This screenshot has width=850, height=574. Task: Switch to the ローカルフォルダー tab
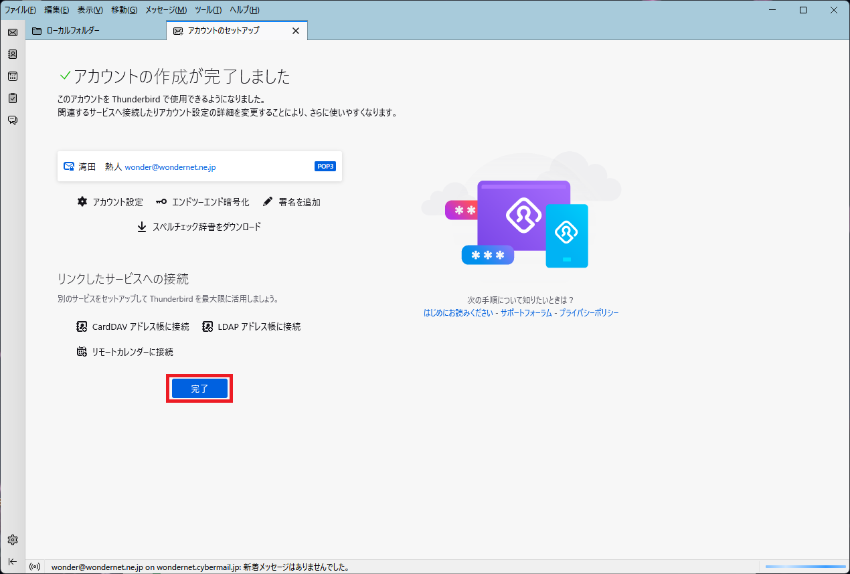(96, 31)
